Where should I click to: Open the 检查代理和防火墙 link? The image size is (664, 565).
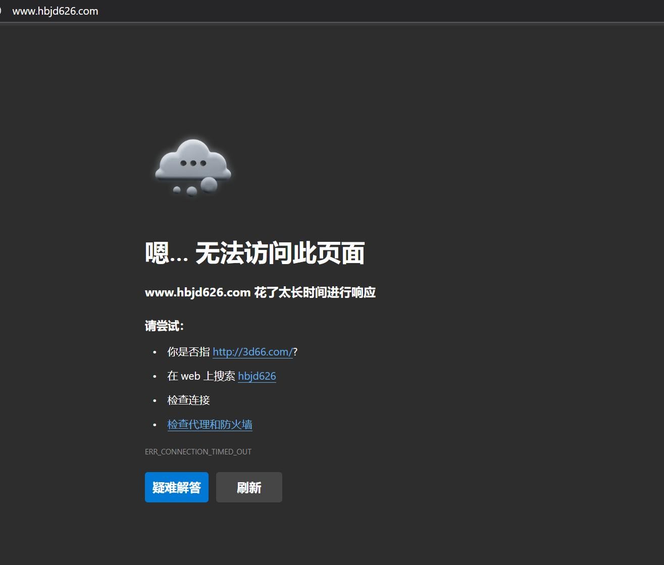coord(210,425)
